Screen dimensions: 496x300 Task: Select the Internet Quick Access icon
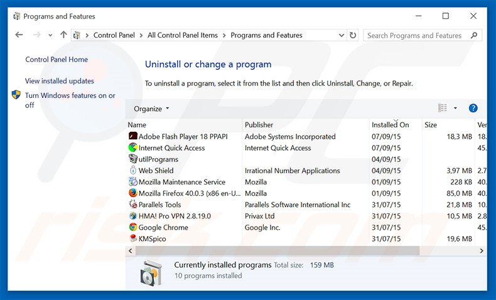pyautogui.click(x=132, y=148)
